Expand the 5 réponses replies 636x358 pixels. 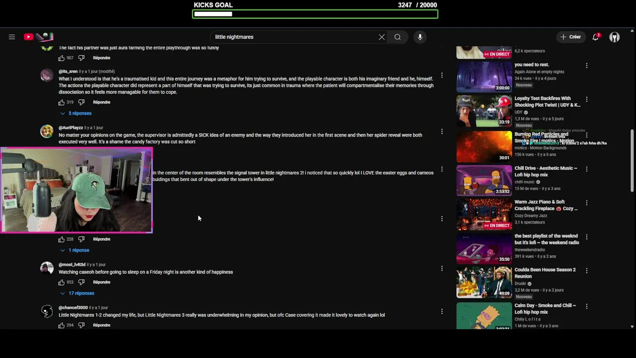[76, 113]
